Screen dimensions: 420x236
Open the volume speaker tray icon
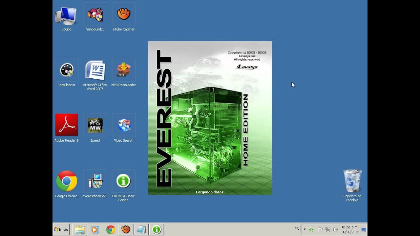[x=335, y=229]
